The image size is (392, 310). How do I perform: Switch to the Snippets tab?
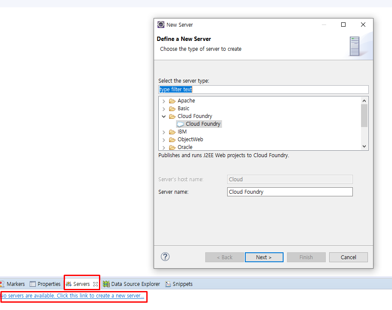[x=179, y=284]
